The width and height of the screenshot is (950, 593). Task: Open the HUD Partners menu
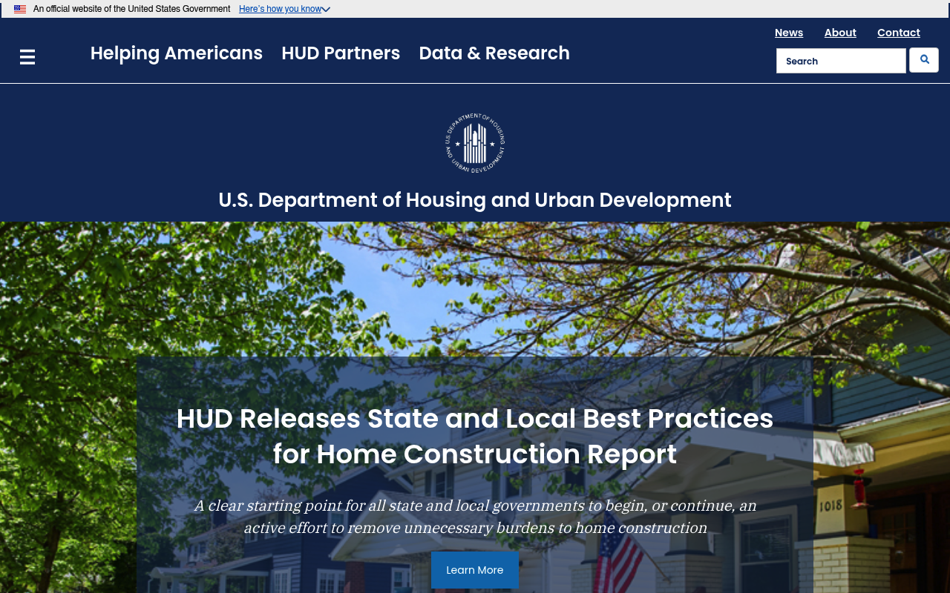tap(341, 53)
